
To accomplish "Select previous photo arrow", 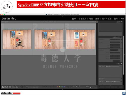I will pyautogui.click(x=74, y=87).
